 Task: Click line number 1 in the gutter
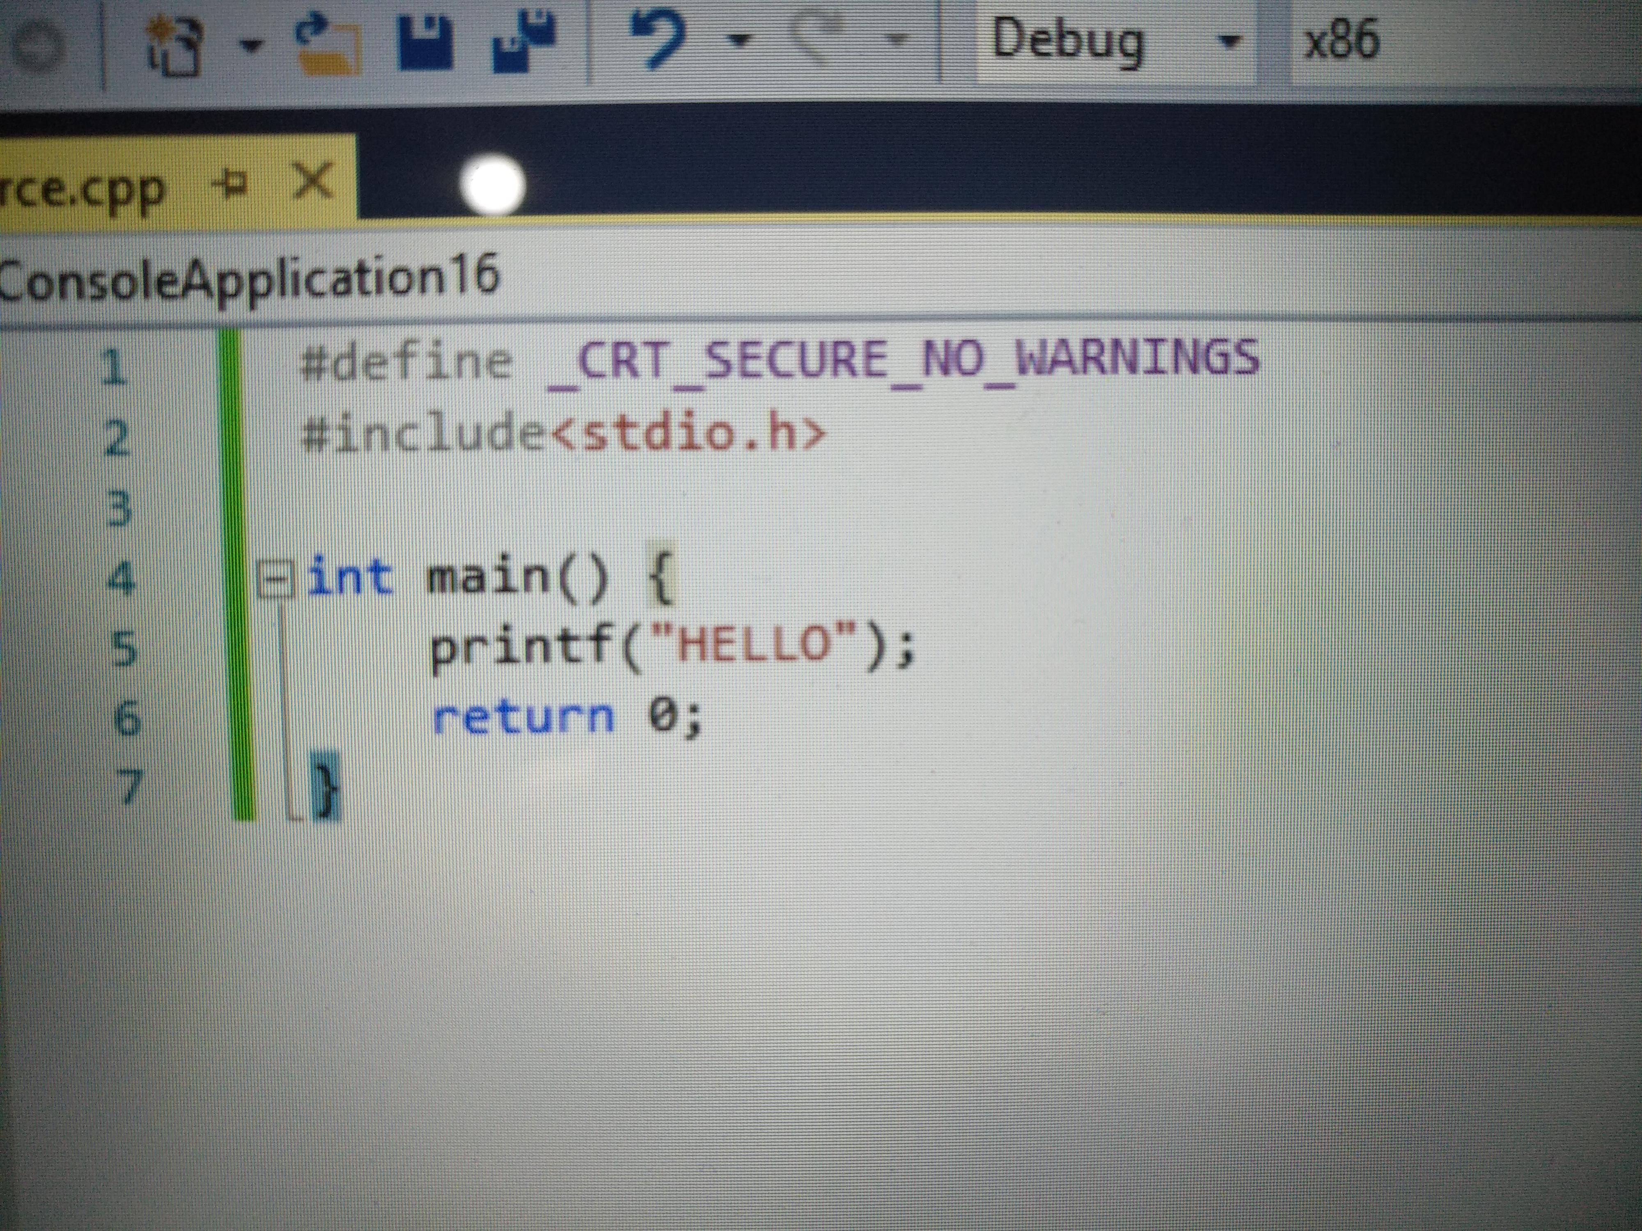click(x=114, y=368)
